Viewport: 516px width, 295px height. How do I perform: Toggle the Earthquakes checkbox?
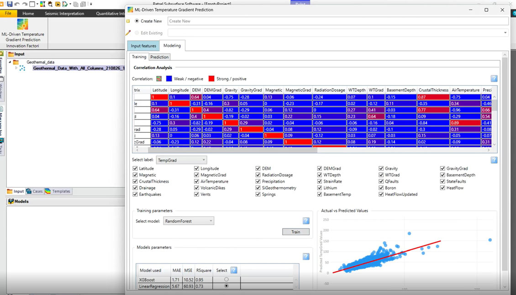(x=135, y=195)
